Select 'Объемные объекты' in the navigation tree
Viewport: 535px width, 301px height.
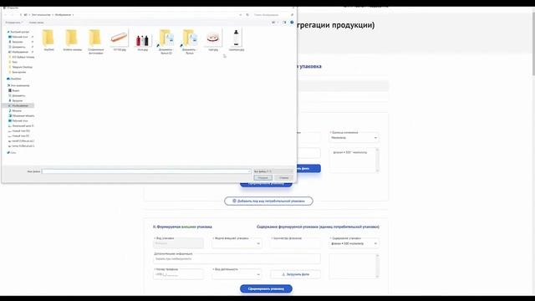[23, 115]
